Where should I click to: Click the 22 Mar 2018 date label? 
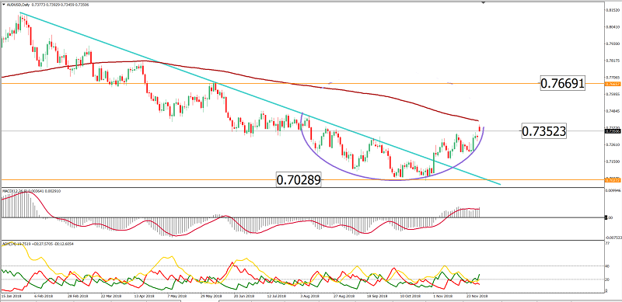click(x=112, y=296)
